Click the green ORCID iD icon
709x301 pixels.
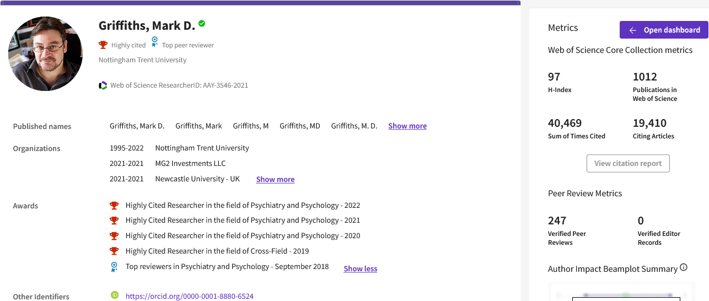pyautogui.click(x=115, y=295)
